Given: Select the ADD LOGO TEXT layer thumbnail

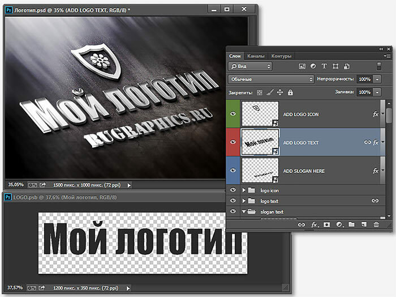Looking at the screenshot, I should pyautogui.click(x=260, y=142).
